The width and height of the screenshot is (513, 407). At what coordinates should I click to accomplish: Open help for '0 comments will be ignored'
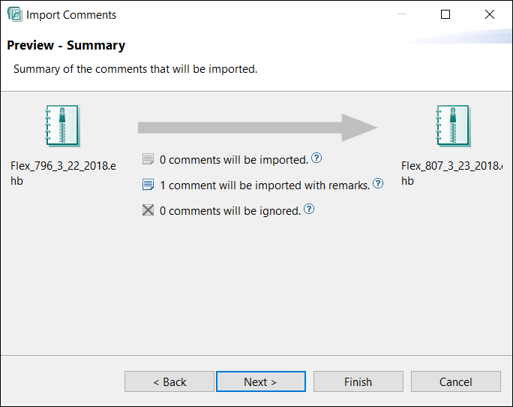click(x=309, y=210)
